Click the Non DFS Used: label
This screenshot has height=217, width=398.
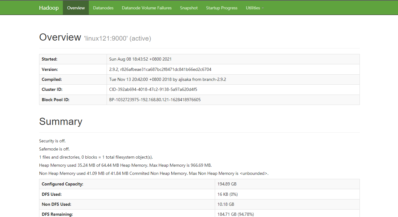[57, 204]
